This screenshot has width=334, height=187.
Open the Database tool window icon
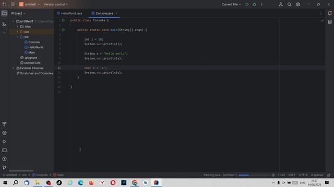click(x=329, y=22)
